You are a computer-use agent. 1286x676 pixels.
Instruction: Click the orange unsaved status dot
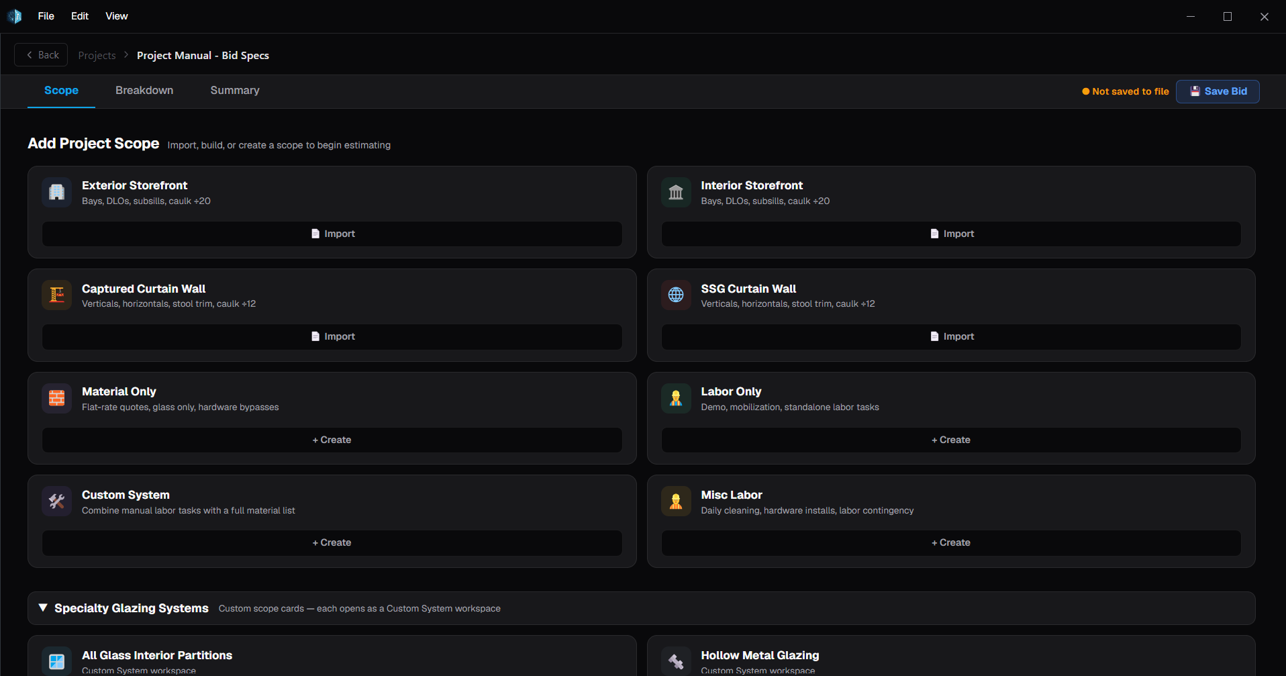(1085, 91)
